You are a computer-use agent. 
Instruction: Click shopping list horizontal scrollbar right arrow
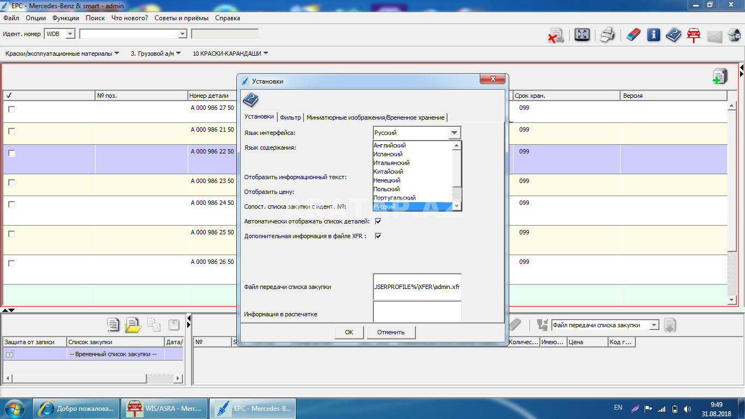[178, 379]
